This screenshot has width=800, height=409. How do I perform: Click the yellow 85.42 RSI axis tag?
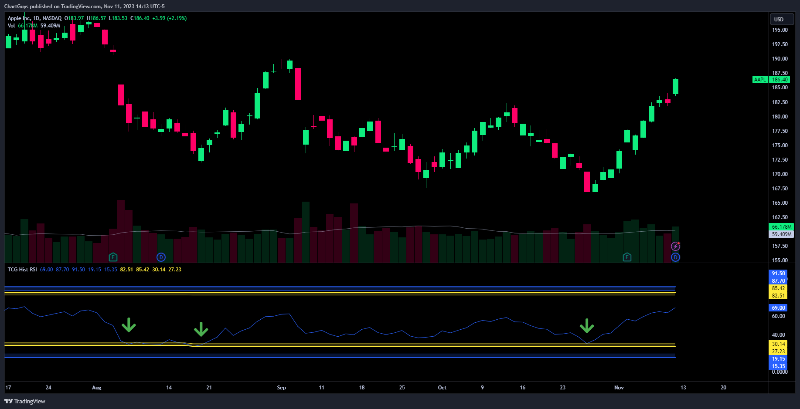(x=778, y=288)
